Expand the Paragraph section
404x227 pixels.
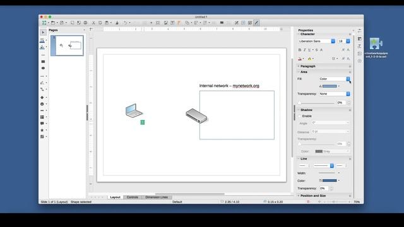(x=299, y=66)
